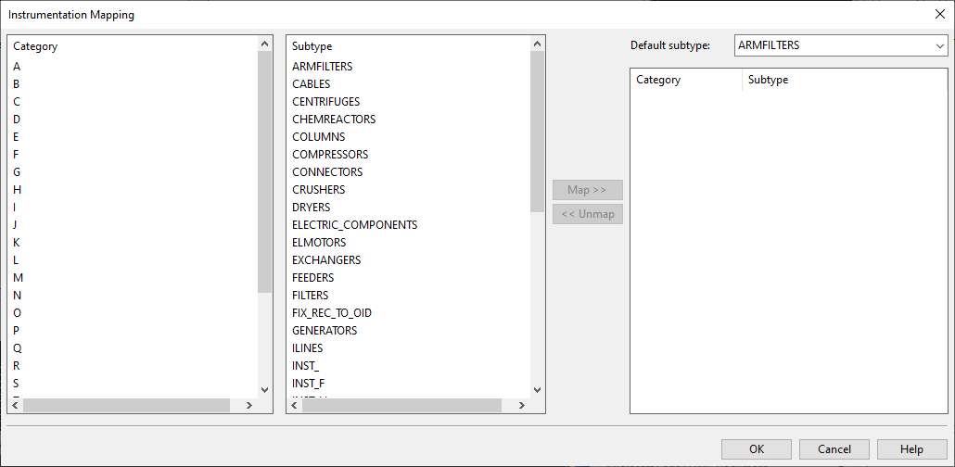Viewport: 955px width, 467px height.
Task: Pick ELECTRIC_COMPONENTS from Subtype list
Action: point(354,225)
